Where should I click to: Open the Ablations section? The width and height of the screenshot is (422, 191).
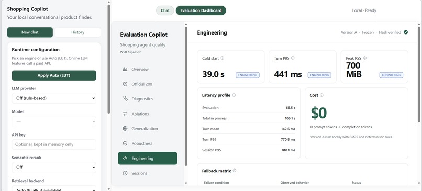148,114
